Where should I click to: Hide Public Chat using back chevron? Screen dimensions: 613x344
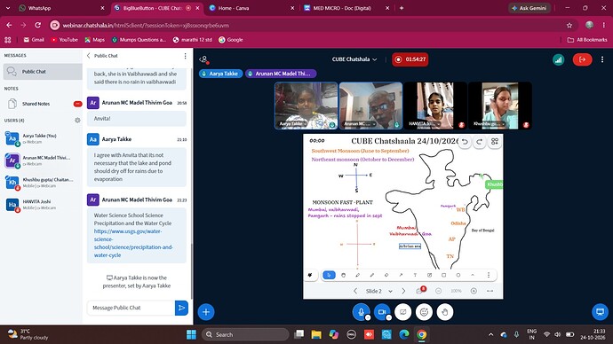coord(88,56)
